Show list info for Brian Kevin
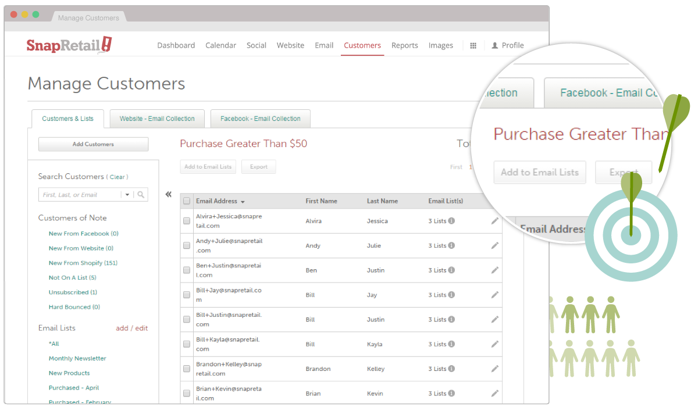This screenshot has height=407, width=698. click(x=451, y=394)
